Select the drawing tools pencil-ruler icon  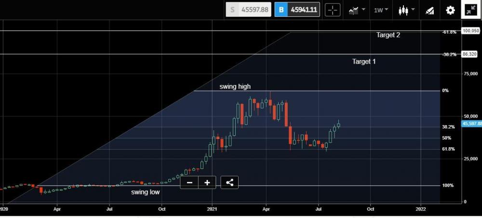[429, 11]
